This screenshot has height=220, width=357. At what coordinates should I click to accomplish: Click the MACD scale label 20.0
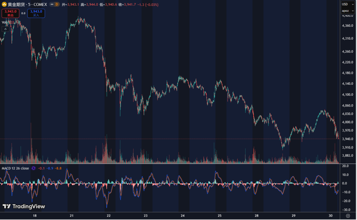345,166
